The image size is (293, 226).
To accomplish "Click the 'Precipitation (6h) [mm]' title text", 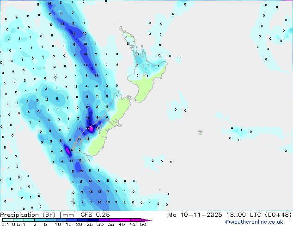I will tap(38, 215).
